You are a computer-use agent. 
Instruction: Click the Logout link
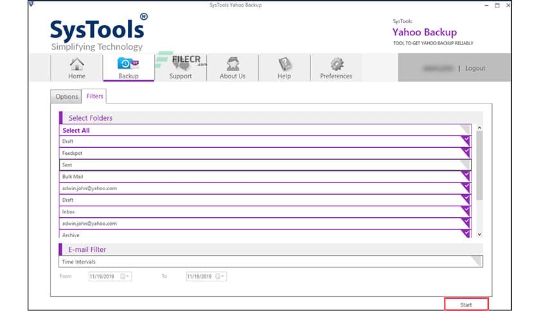pyautogui.click(x=475, y=68)
